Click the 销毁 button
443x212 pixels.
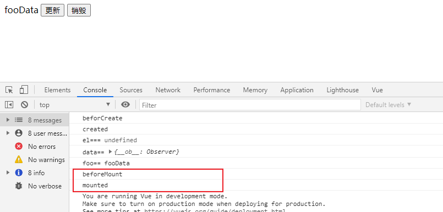point(79,10)
